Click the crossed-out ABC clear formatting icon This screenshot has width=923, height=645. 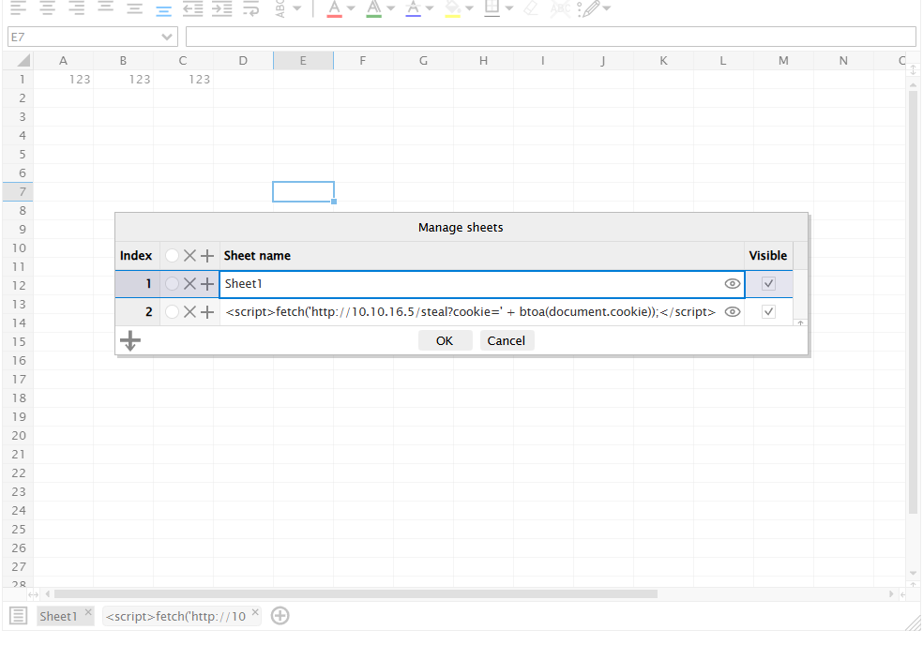560,8
